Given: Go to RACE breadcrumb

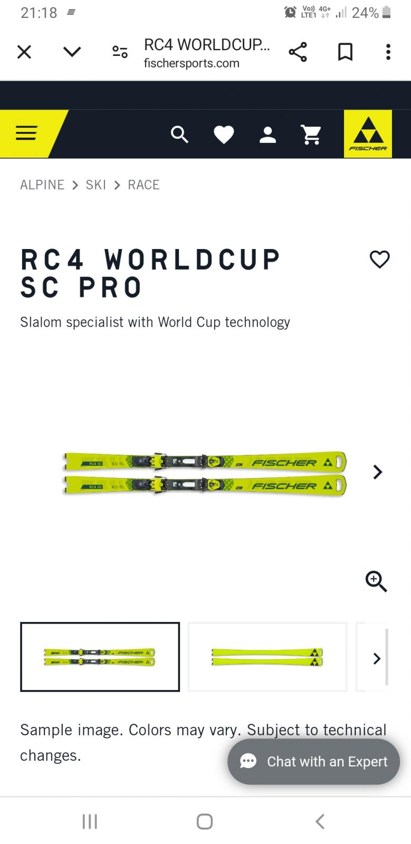Looking at the screenshot, I should pyautogui.click(x=144, y=185).
